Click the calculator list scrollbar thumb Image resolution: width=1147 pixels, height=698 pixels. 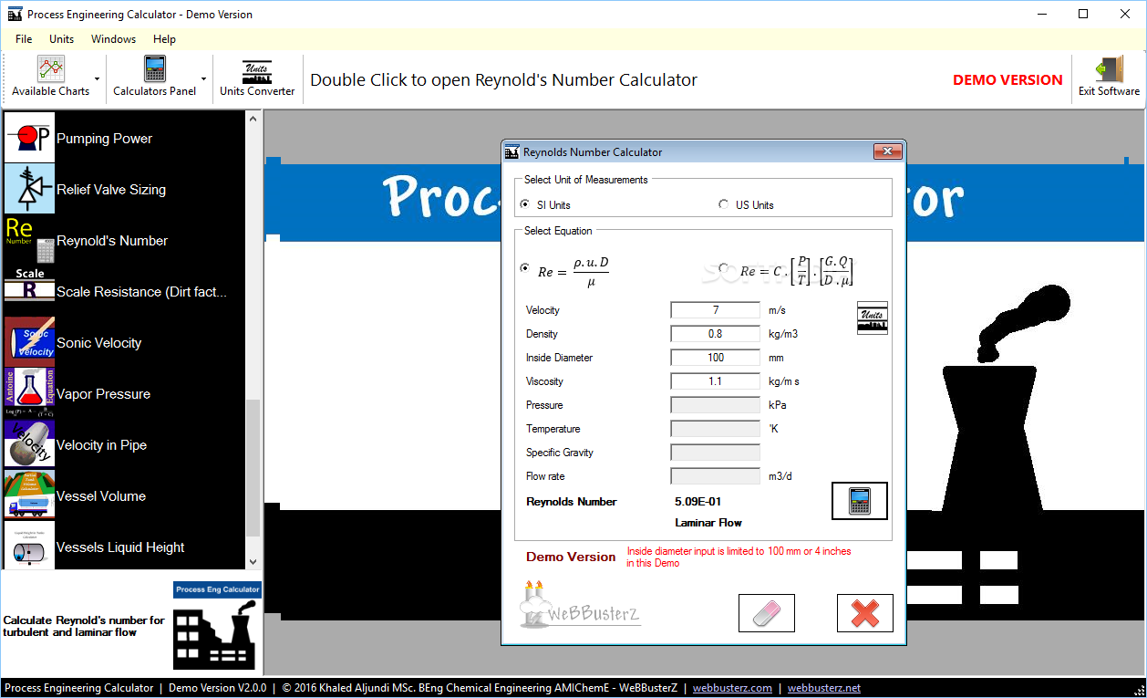253,467
